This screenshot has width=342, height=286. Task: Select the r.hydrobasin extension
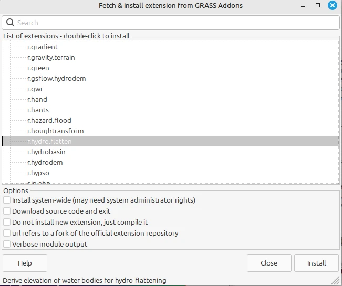(x=46, y=152)
